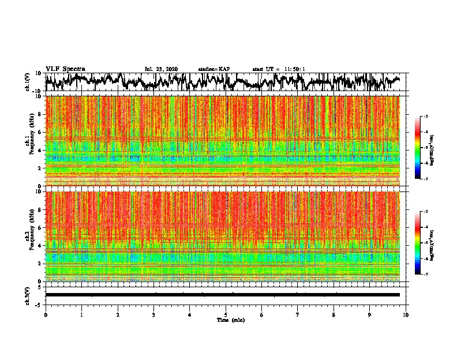This screenshot has height=353, width=457.
Task: Select the date text 'Jul 23, 2020'
Action: (161, 69)
